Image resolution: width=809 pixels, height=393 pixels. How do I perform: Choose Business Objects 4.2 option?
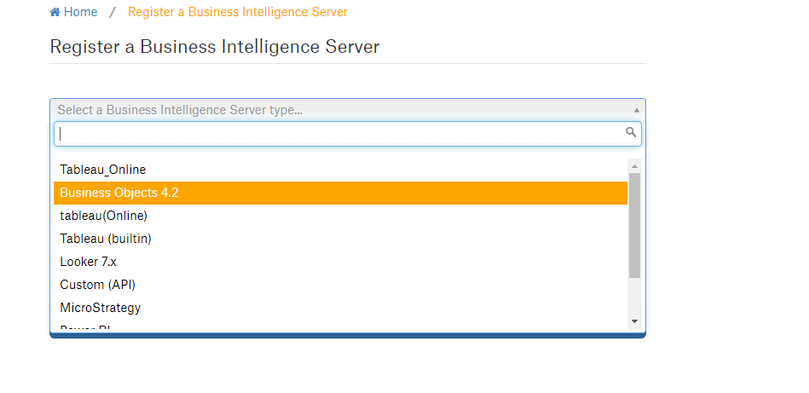(x=340, y=193)
